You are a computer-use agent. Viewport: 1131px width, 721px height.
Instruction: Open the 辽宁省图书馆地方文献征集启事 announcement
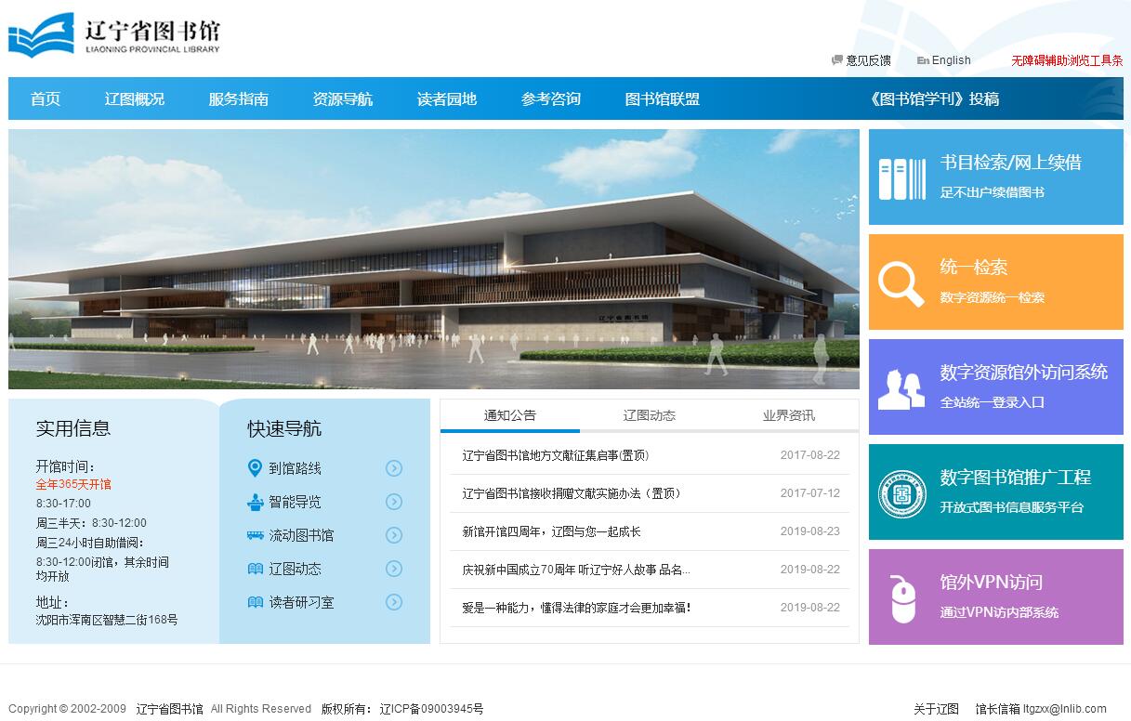click(x=555, y=455)
